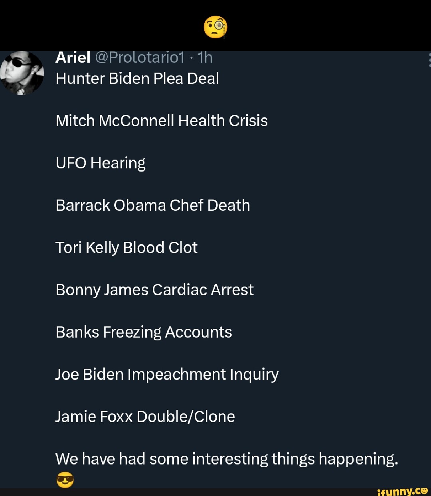The image size is (431, 496).
Task: Click the username Ariel
Action: (x=73, y=57)
